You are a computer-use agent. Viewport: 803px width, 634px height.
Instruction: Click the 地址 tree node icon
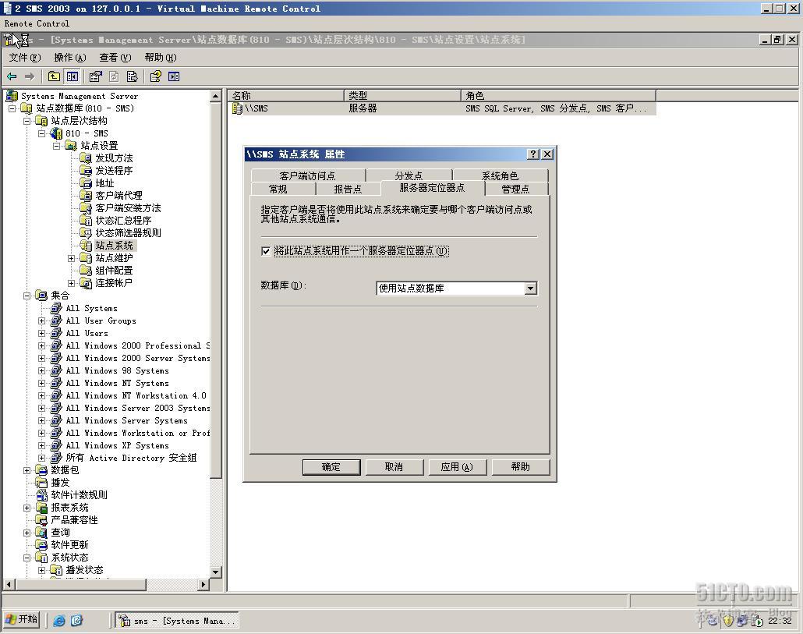pos(86,182)
